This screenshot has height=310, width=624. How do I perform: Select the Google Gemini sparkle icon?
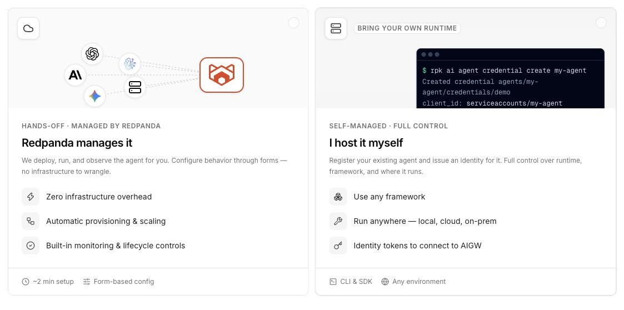pyautogui.click(x=94, y=96)
